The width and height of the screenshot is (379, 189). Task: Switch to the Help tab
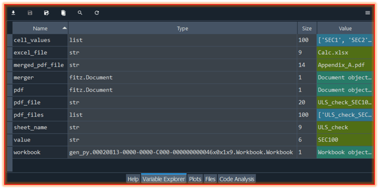click(133, 179)
